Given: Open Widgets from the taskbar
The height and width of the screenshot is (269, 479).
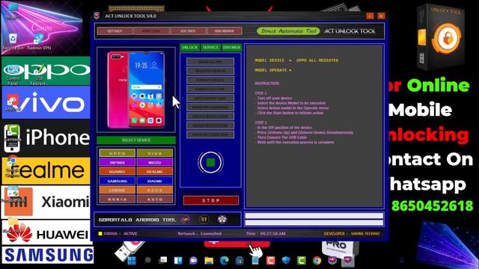Looking at the screenshot, I should [178, 261].
